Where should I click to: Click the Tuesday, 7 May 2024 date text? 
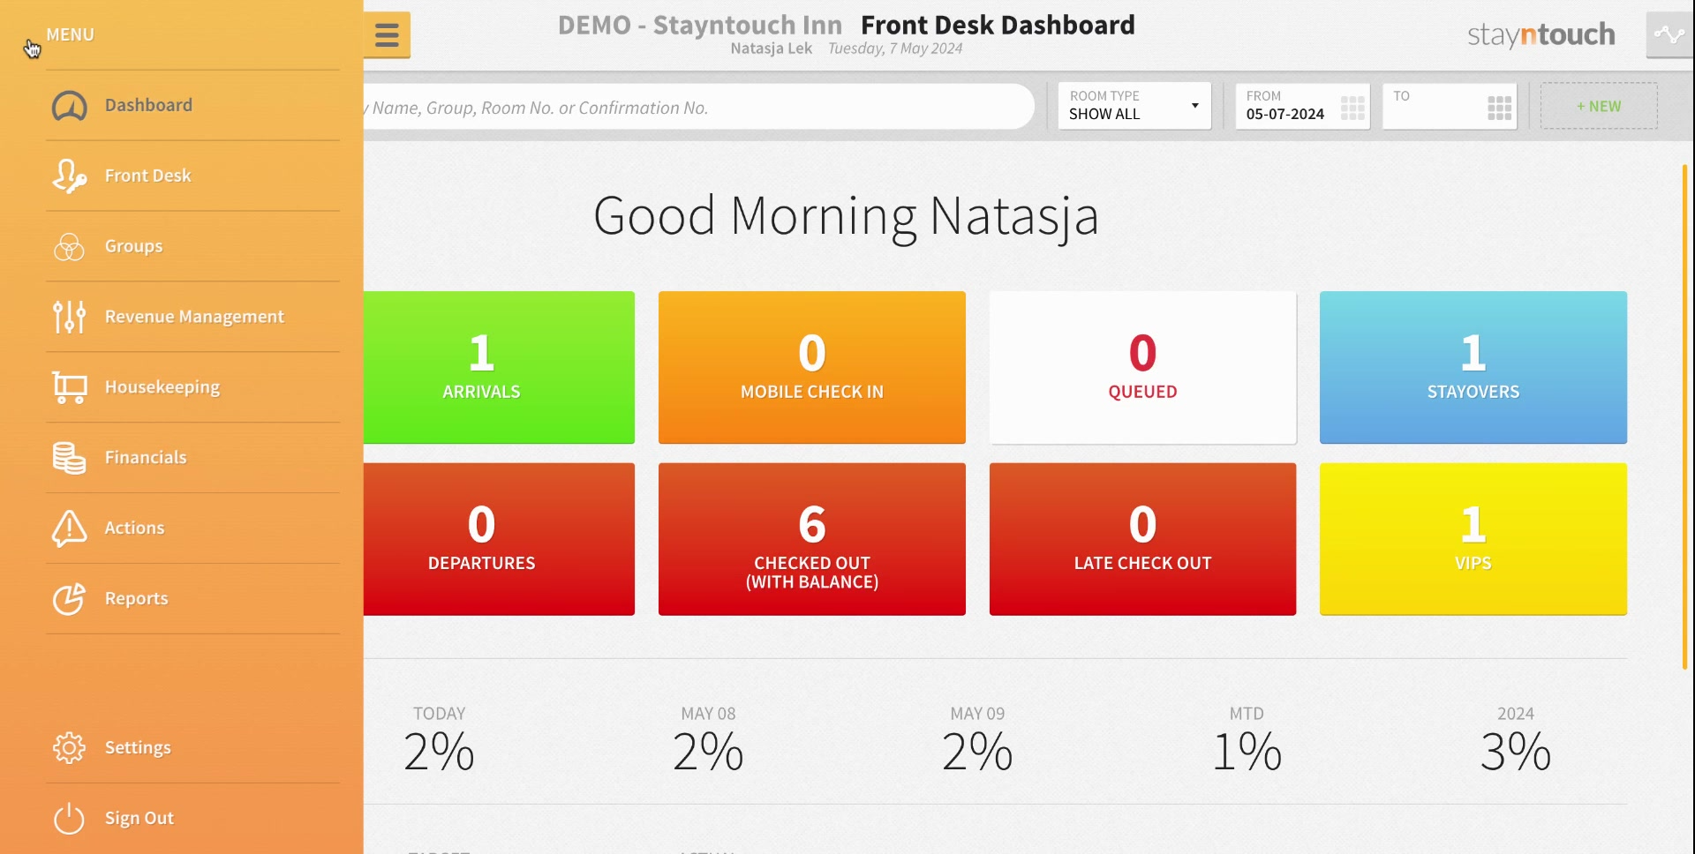click(x=895, y=49)
